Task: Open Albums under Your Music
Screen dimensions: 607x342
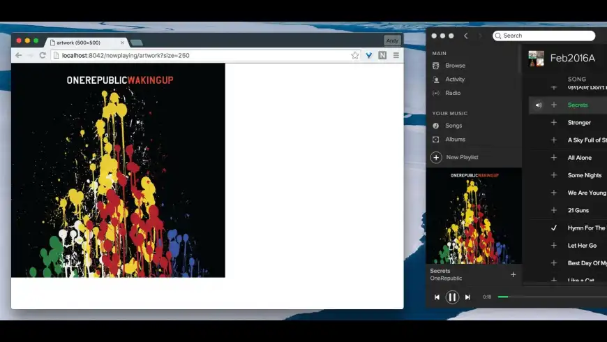Action: (x=455, y=139)
